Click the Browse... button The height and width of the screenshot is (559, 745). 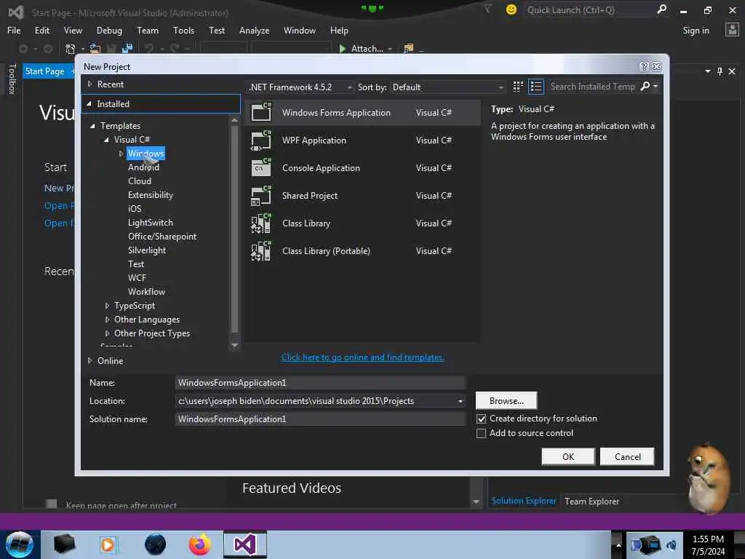pyautogui.click(x=506, y=401)
